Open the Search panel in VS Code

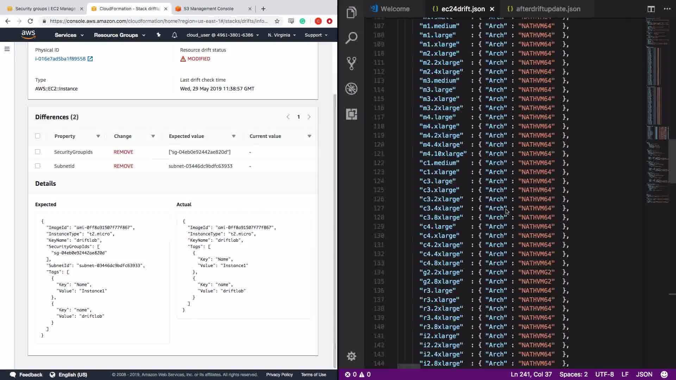(351, 38)
